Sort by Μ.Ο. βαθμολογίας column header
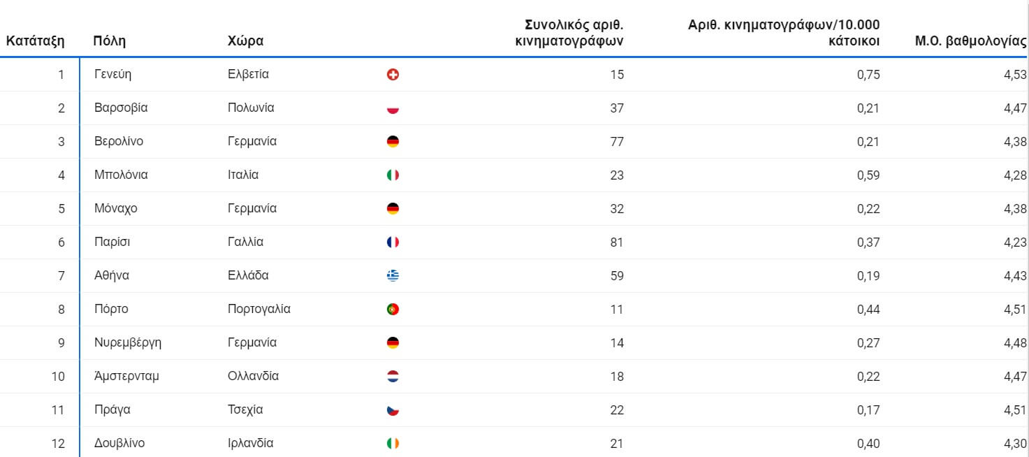Viewport: 1029px width, 457px height. pos(970,41)
